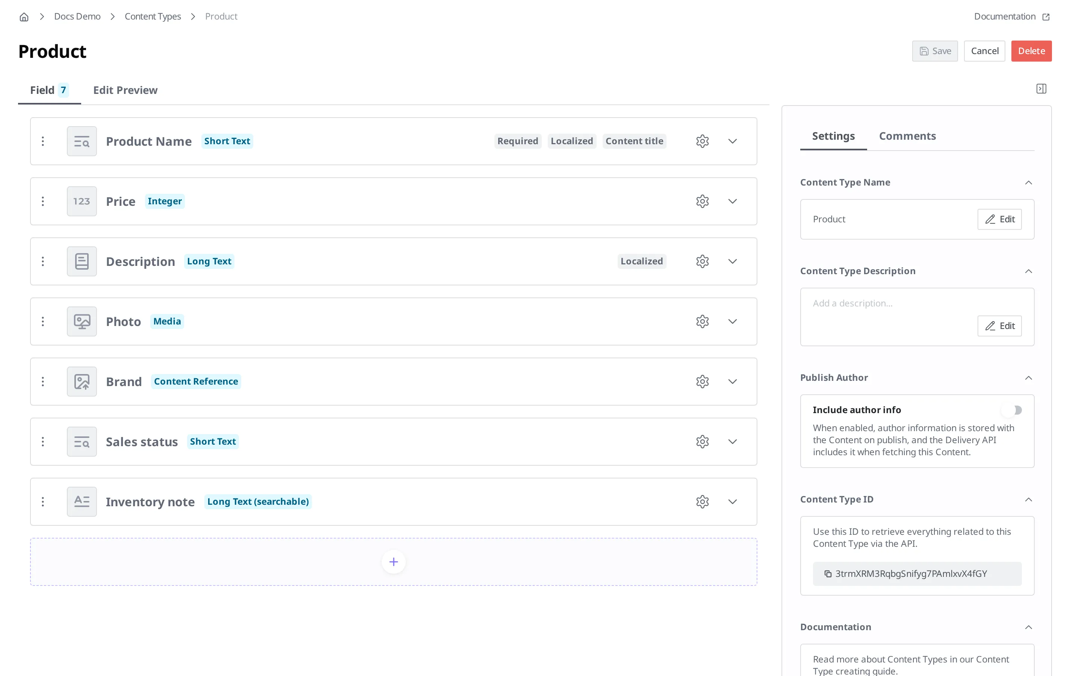Screen dimensions: 1070x676
Task: Open the drag menu dots for Brand
Action: coord(43,382)
